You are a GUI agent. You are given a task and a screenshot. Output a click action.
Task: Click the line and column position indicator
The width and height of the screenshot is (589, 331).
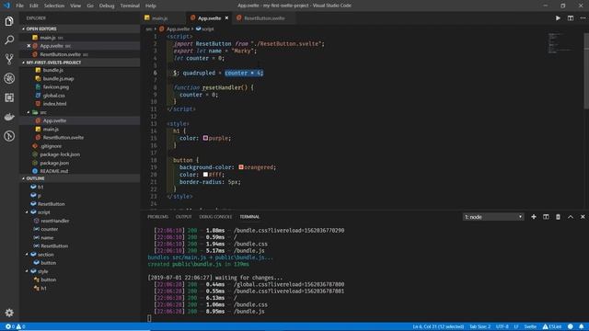438,326
